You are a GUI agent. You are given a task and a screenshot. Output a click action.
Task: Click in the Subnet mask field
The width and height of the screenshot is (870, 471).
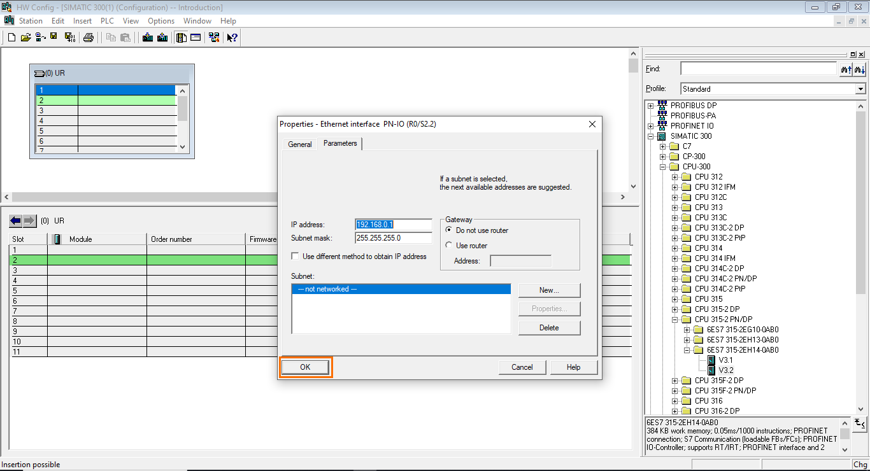coord(394,238)
